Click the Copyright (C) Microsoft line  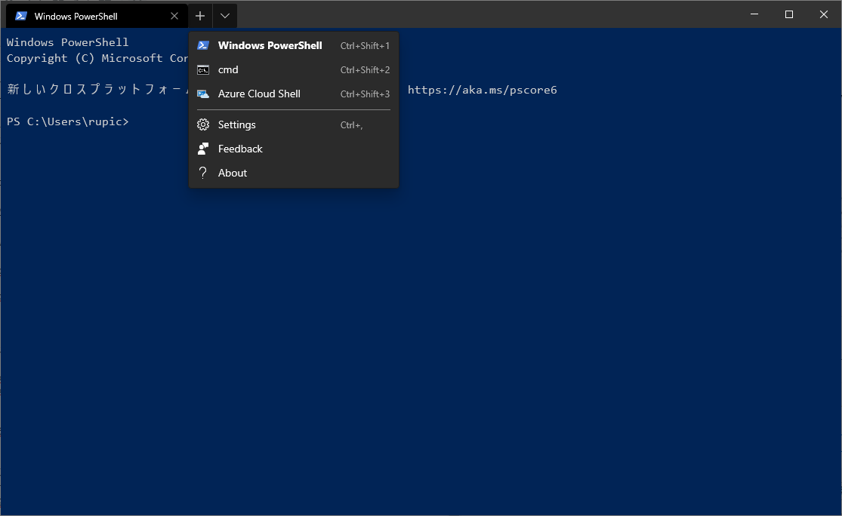pos(97,58)
